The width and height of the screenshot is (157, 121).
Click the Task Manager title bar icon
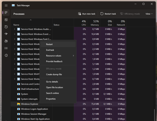point(13,5)
